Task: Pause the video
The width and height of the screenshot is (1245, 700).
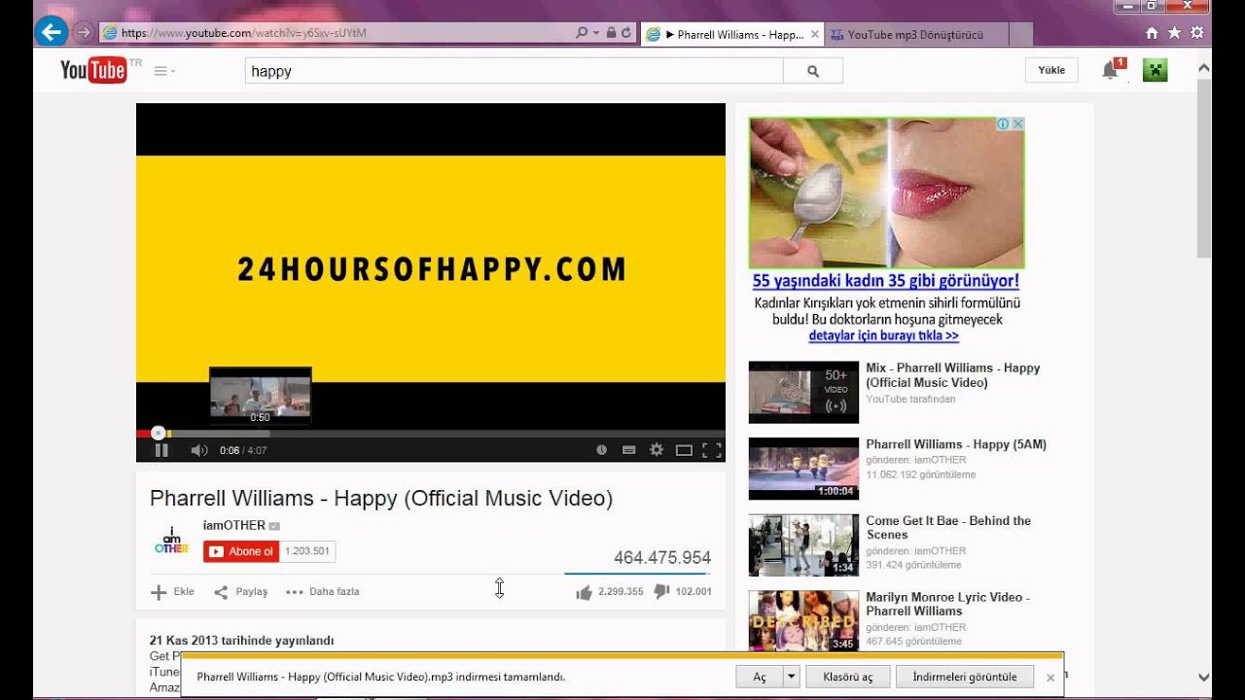Action: (x=161, y=450)
